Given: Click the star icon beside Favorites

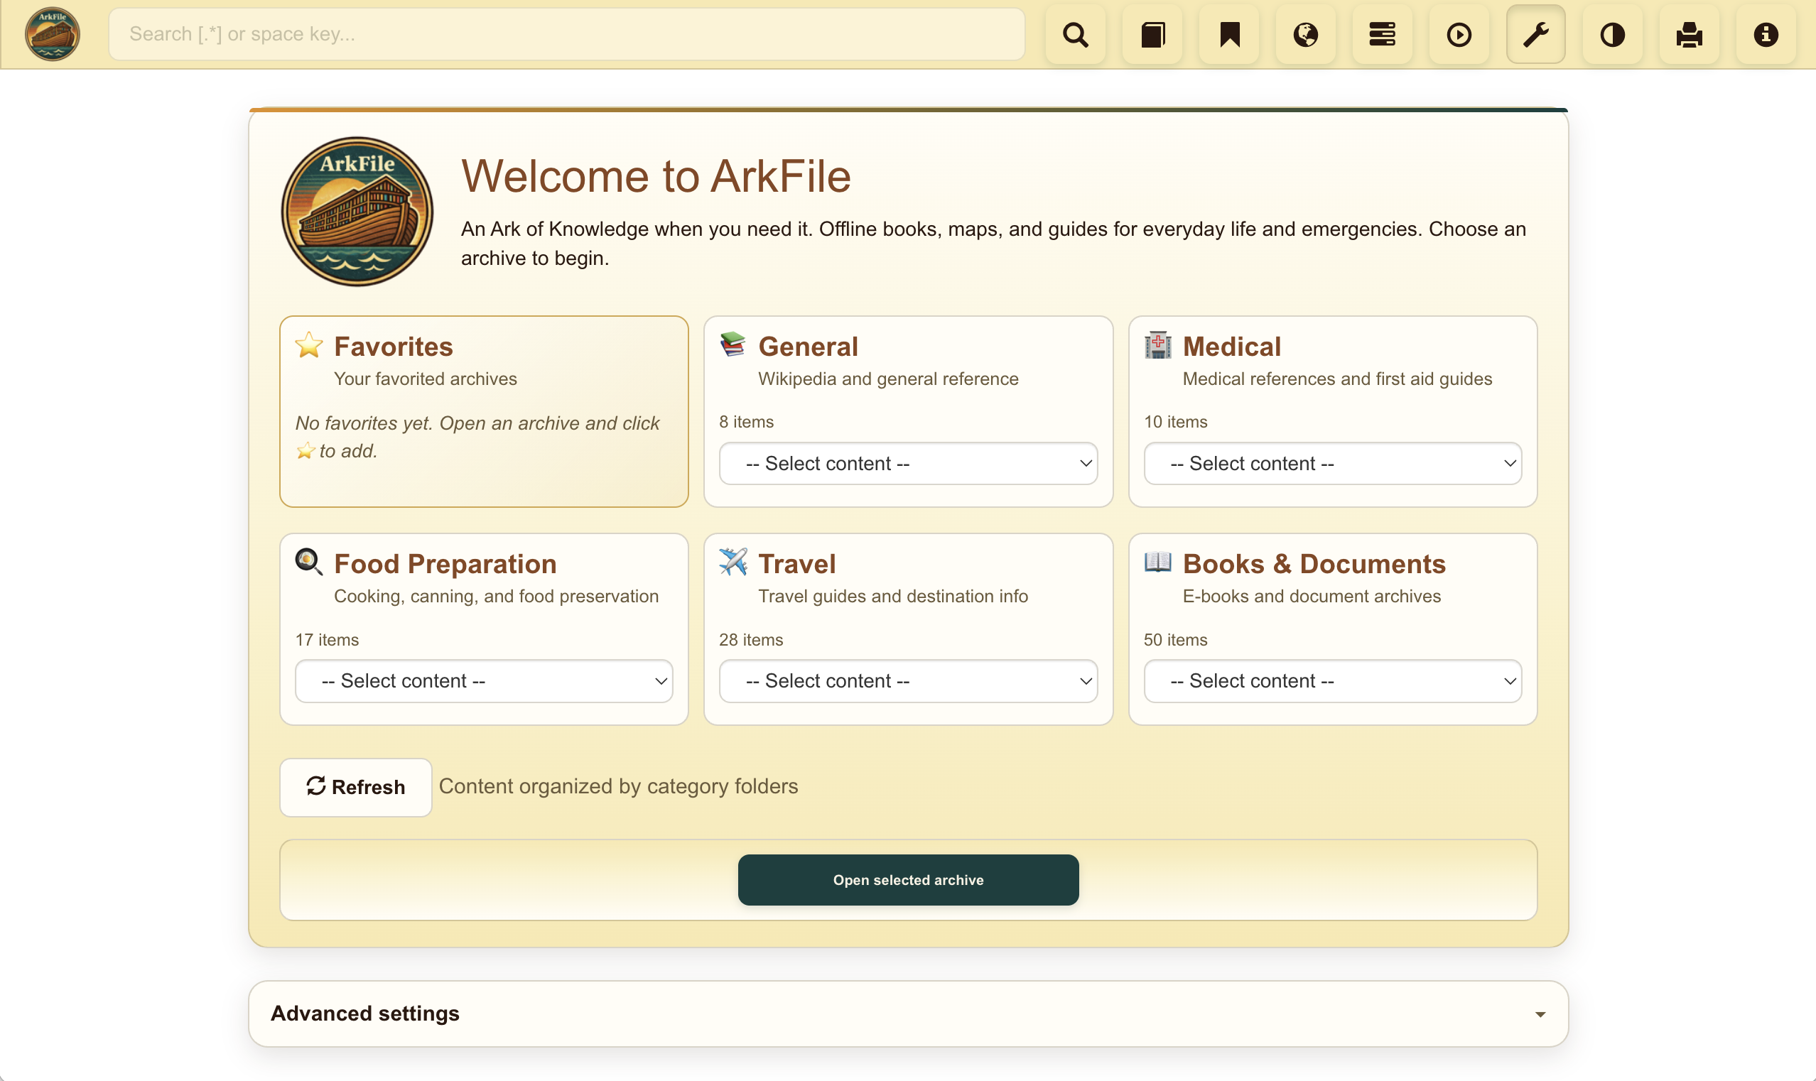Looking at the screenshot, I should 309,345.
